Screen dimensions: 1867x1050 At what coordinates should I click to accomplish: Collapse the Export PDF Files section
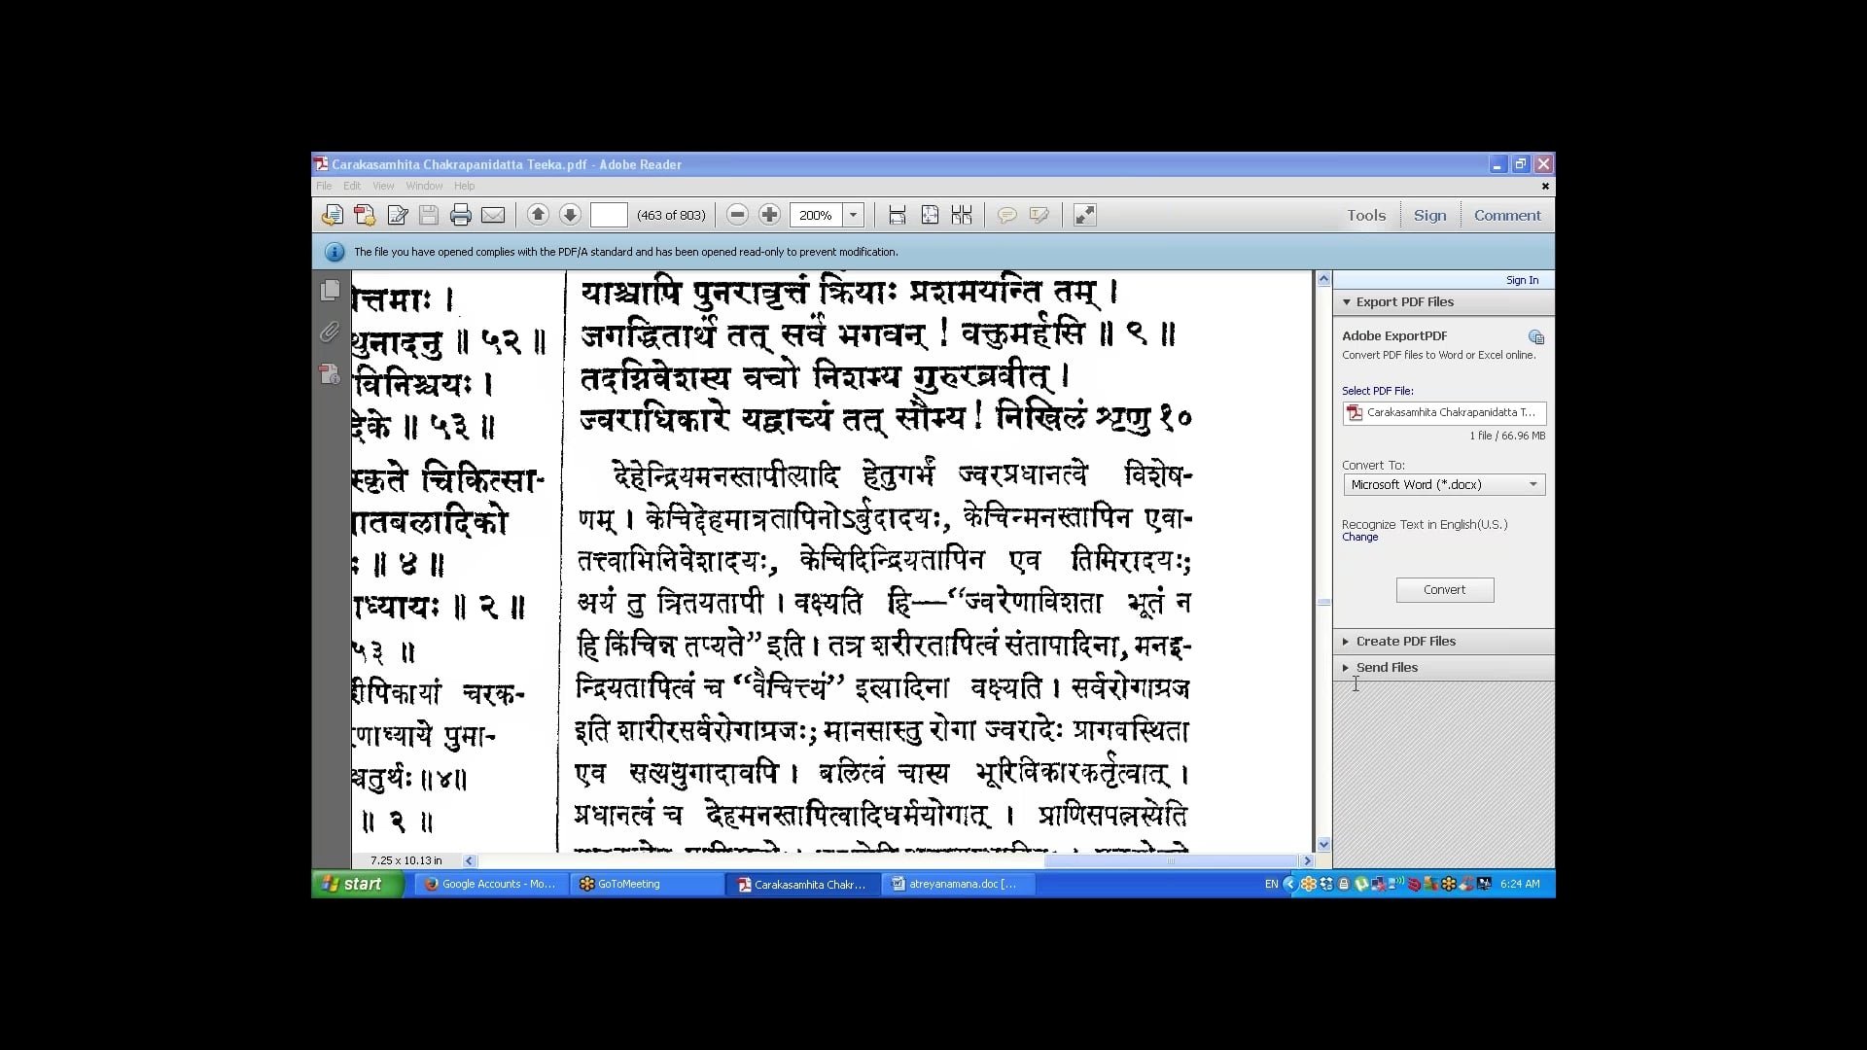pos(1404,301)
